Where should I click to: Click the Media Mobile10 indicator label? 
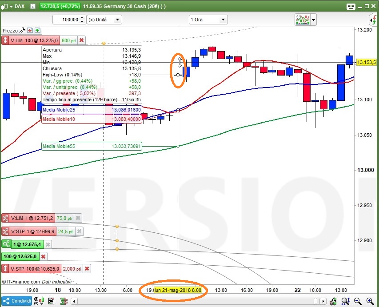[x=92, y=119]
